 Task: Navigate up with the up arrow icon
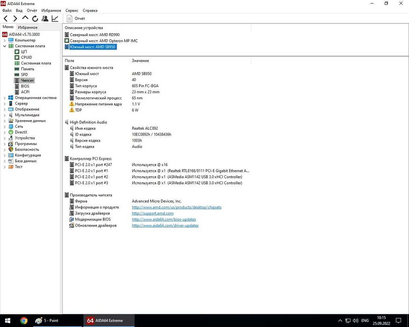point(25,18)
